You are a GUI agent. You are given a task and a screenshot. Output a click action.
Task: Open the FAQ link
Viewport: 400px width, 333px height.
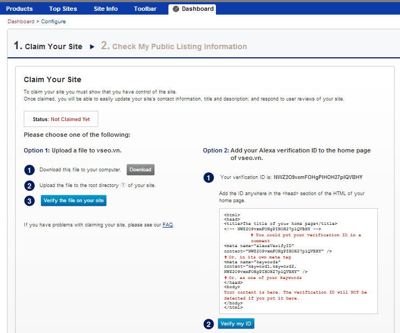pyautogui.click(x=167, y=225)
